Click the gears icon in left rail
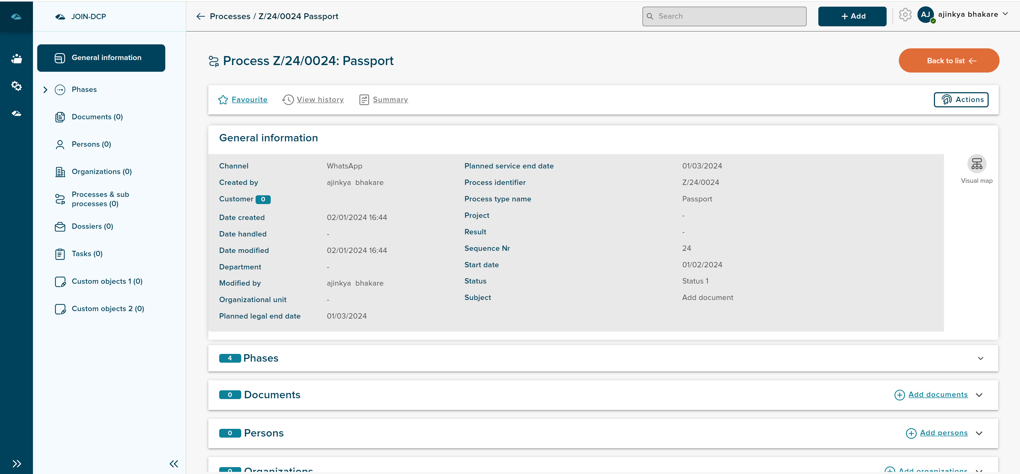This screenshot has width=1020, height=474. [x=16, y=86]
